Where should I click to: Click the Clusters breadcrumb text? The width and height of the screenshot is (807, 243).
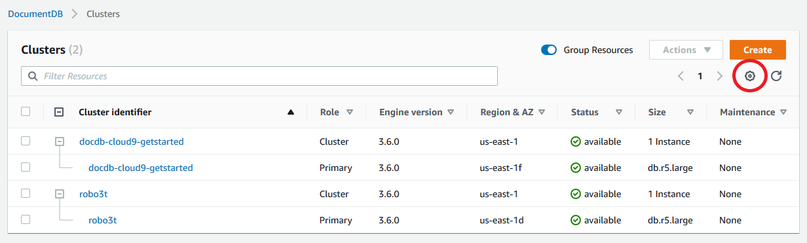pyautogui.click(x=103, y=14)
